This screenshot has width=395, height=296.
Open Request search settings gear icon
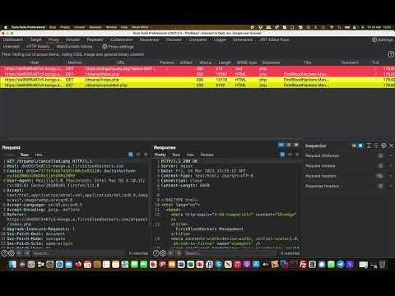(12, 253)
